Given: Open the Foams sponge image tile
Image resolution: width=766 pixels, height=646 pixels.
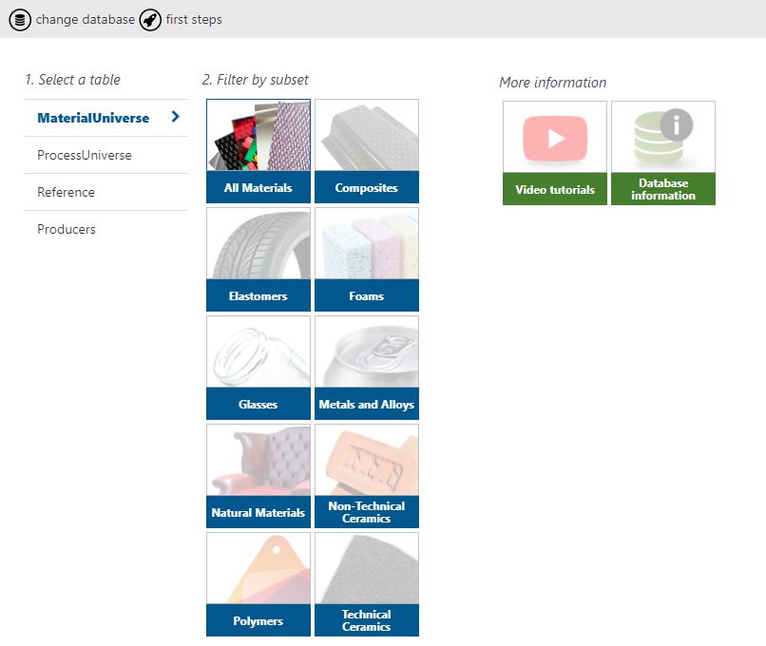Looking at the screenshot, I should [x=367, y=243].
